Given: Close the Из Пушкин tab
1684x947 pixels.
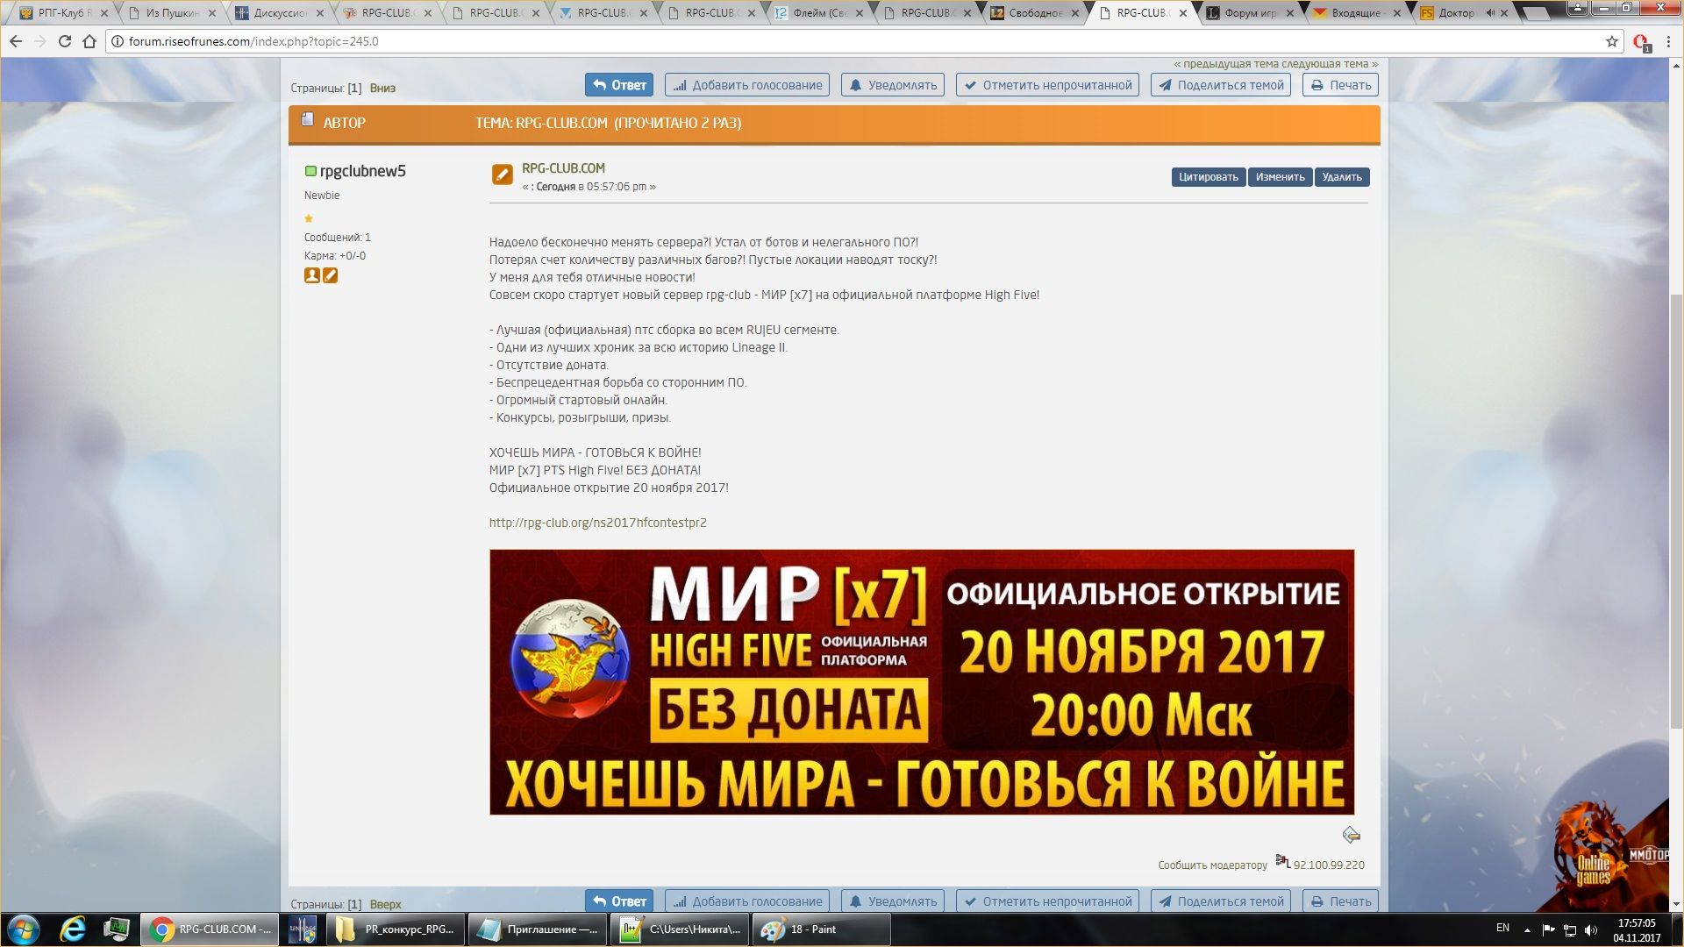Looking at the screenshot, I should [212, 13].
